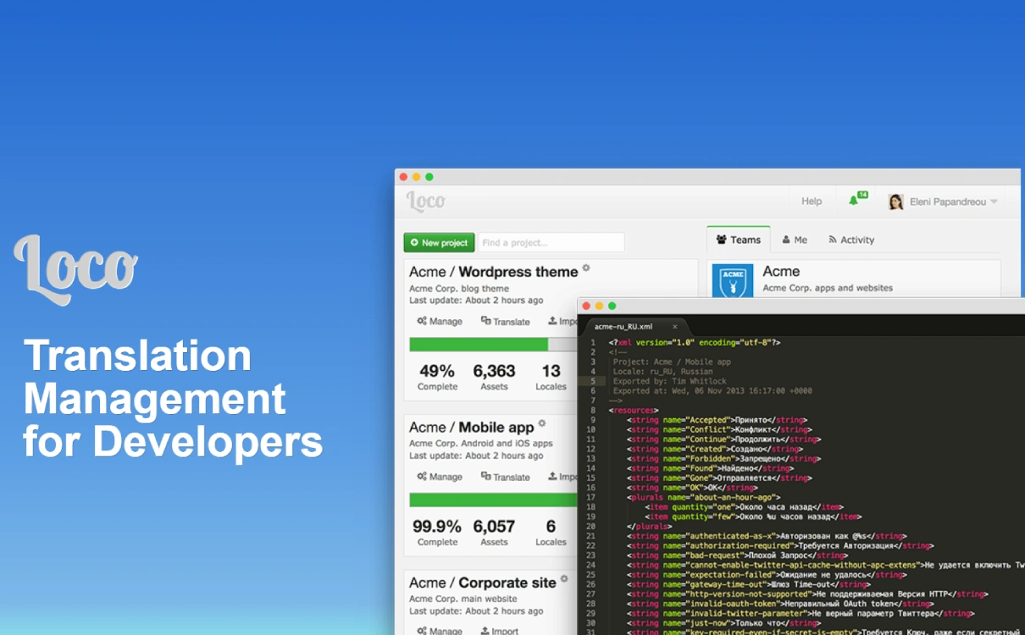This screenshot has width=1025, height=635.
Task: Click the 6,057 Assets count
Action: [x=495, y=533]
